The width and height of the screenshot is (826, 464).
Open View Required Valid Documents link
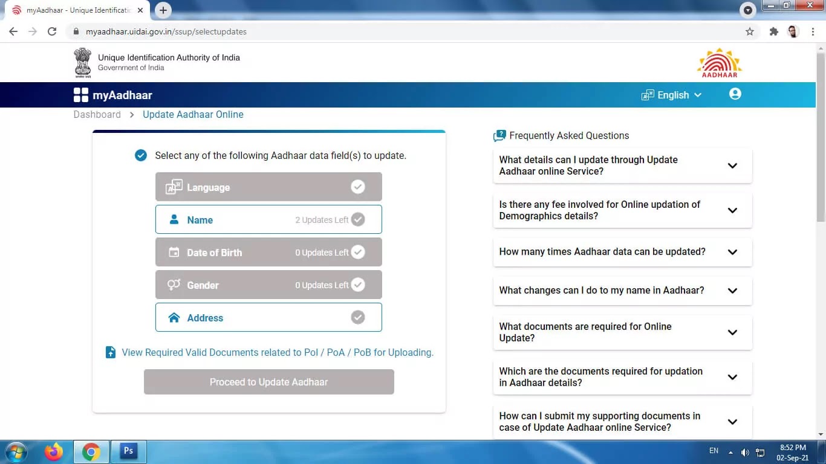[278, 352]
